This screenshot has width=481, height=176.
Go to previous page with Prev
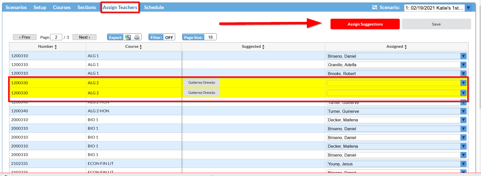click(x=25, y=37)
